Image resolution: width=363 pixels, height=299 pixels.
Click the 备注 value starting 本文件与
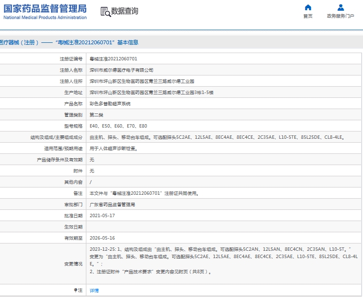coord(144,193)
